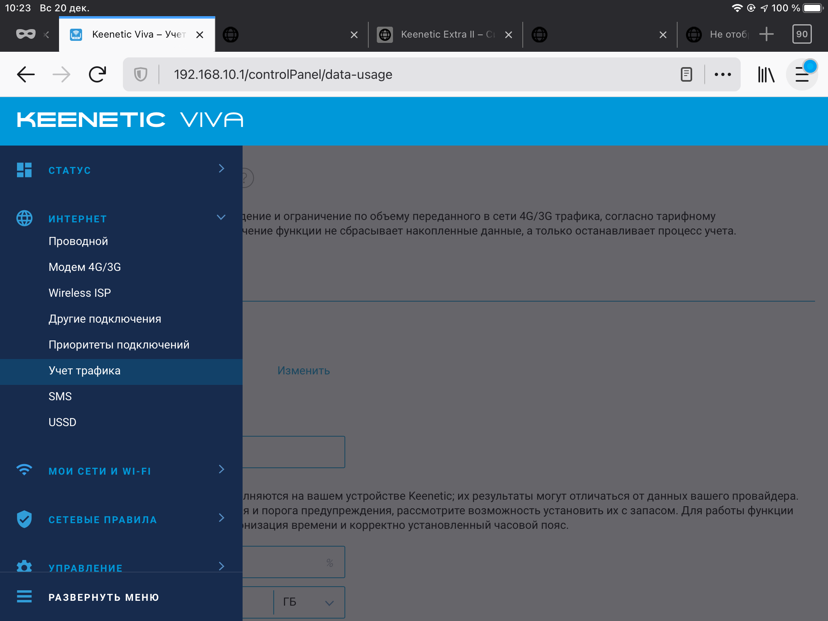Open the private browsing mask tab

[26, 34]
